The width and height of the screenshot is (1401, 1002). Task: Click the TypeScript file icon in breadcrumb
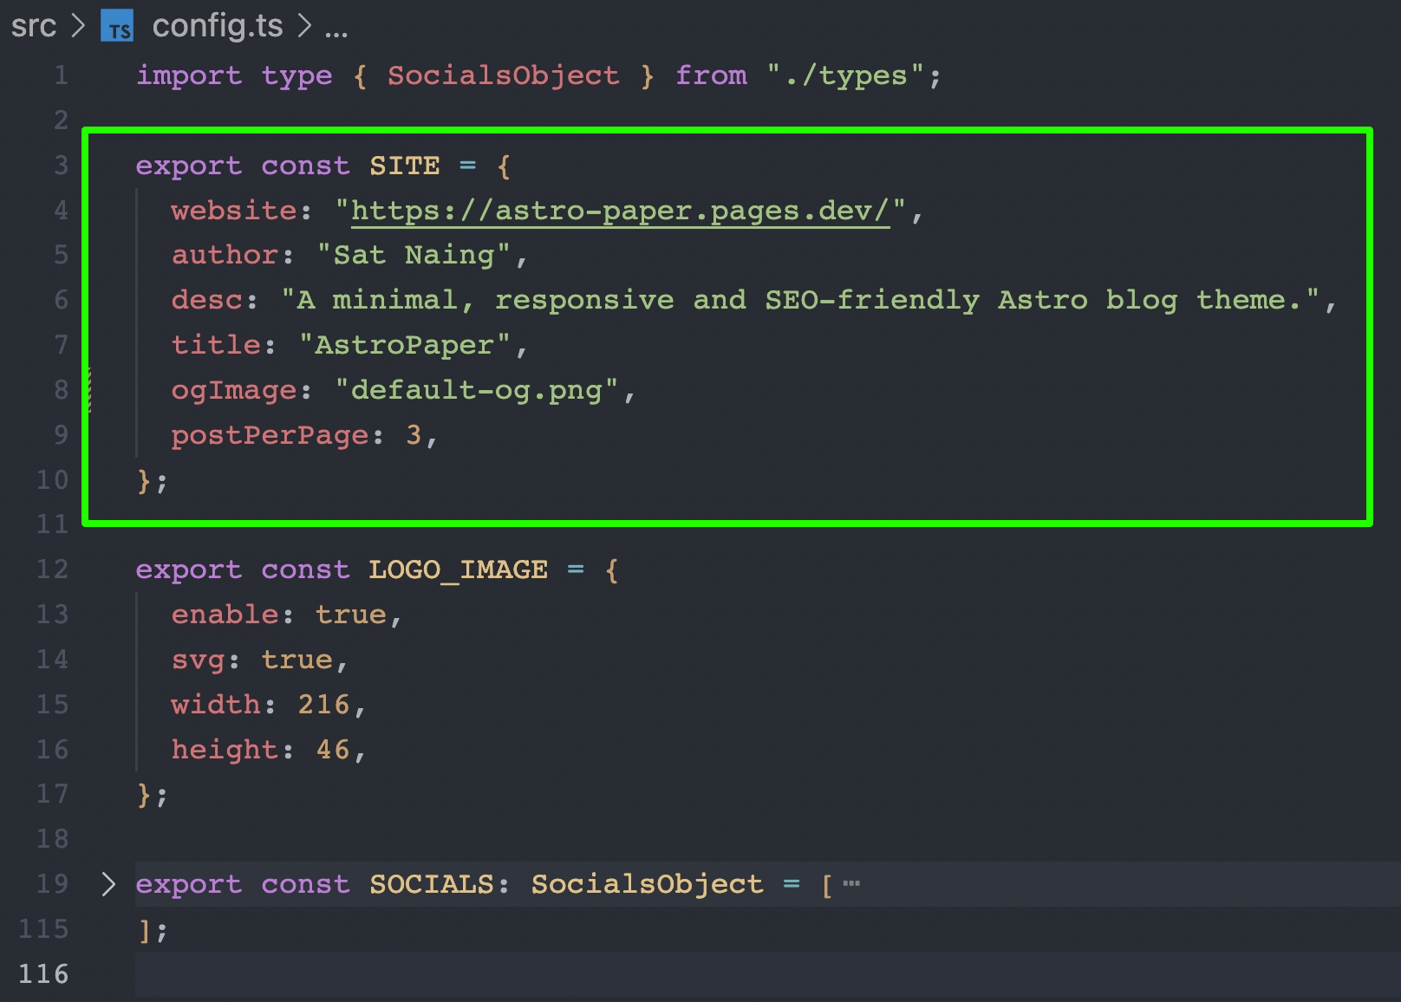coord(117,26)
